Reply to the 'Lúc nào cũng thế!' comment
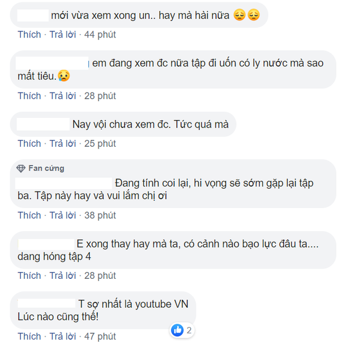 pos(63,337)
